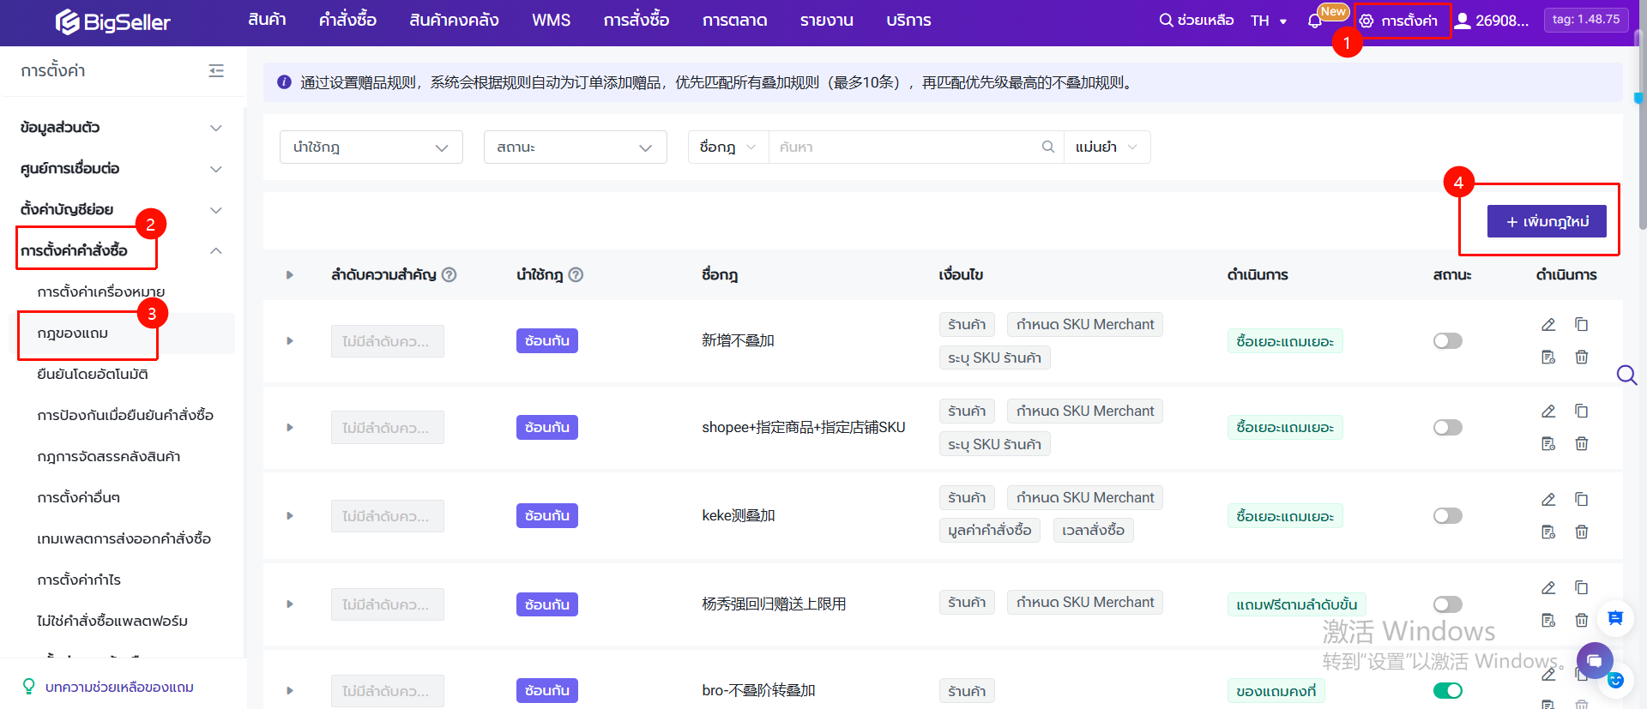This screenshot has width=1647, height=709.
Task: Click the เพิ่มกฎใหม่ button
Action: tap(1547, 222)
